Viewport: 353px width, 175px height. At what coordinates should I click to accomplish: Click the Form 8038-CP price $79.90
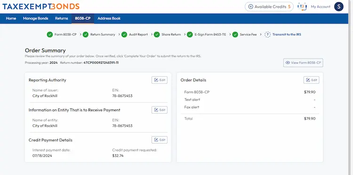point(310,92)
